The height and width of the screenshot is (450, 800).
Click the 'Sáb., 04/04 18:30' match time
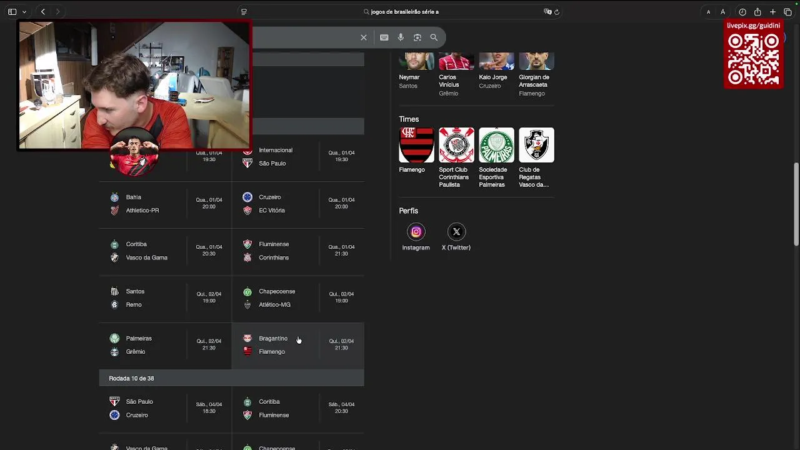(x=209, y=407)
